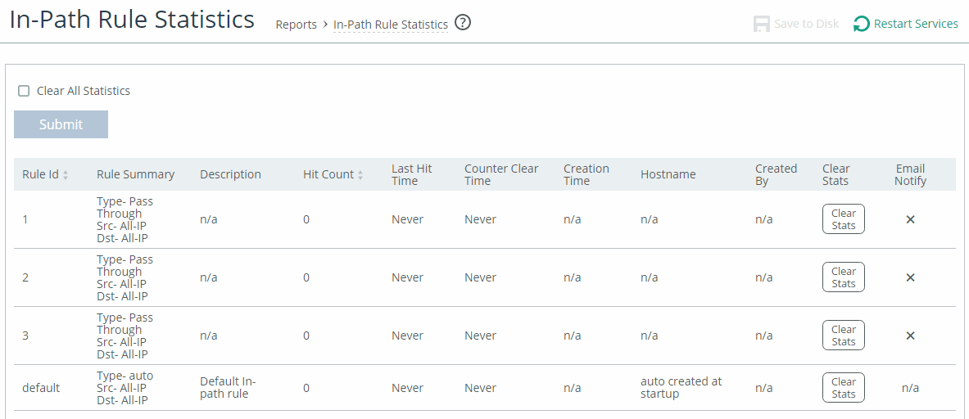Click the Submit button
This screenshot has height=419, width=969.
[61, 124]
